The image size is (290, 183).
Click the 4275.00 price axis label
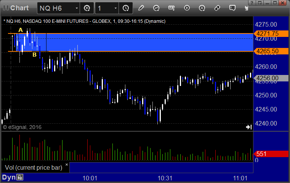coord(266,25)
